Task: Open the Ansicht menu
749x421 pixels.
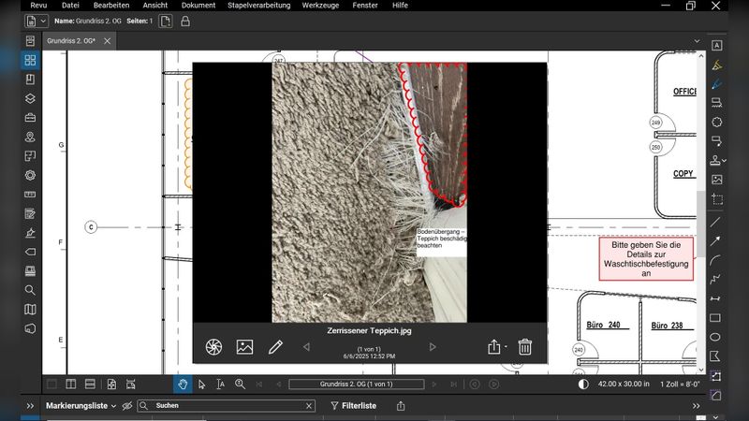Action: pyautogui.click(x=155, y=6)
